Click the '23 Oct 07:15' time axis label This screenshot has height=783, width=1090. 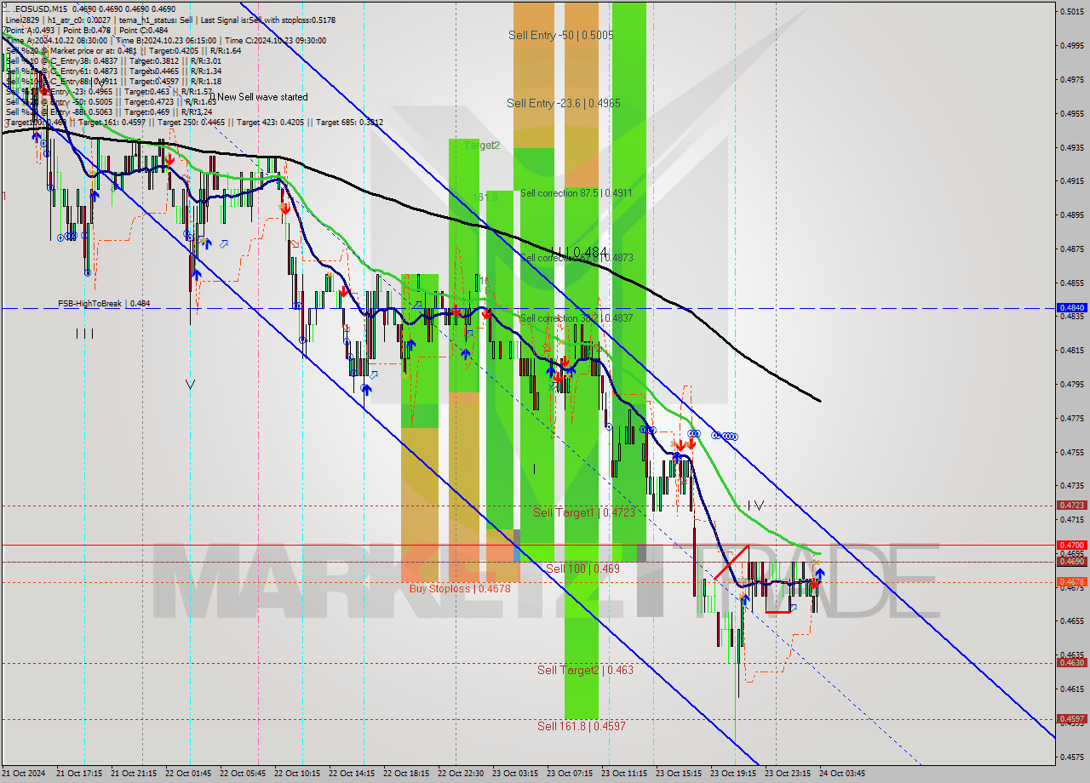click(569, 774)
